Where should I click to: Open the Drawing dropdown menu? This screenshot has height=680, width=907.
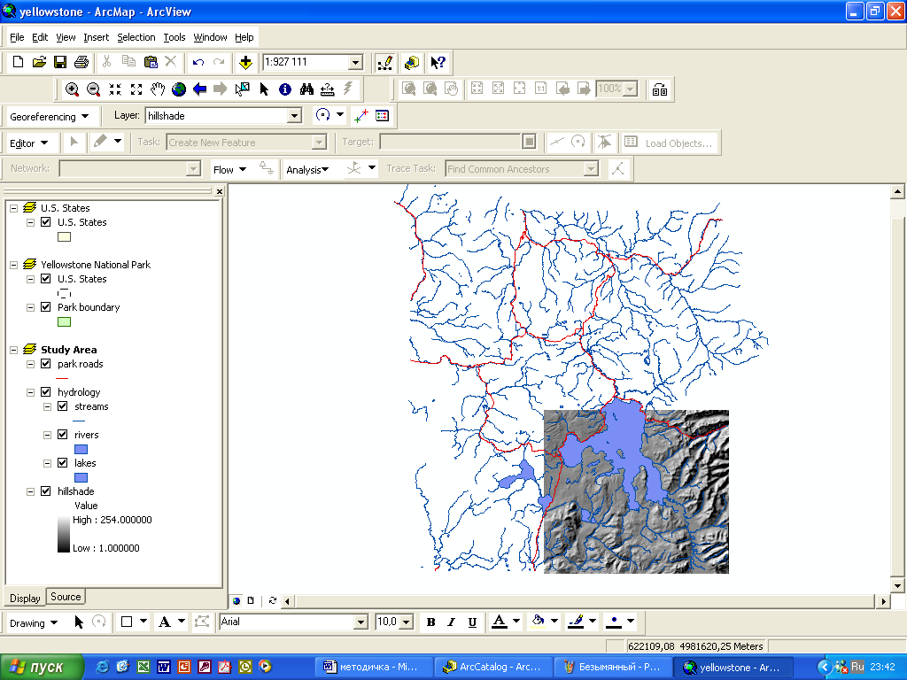coord(34,622)
